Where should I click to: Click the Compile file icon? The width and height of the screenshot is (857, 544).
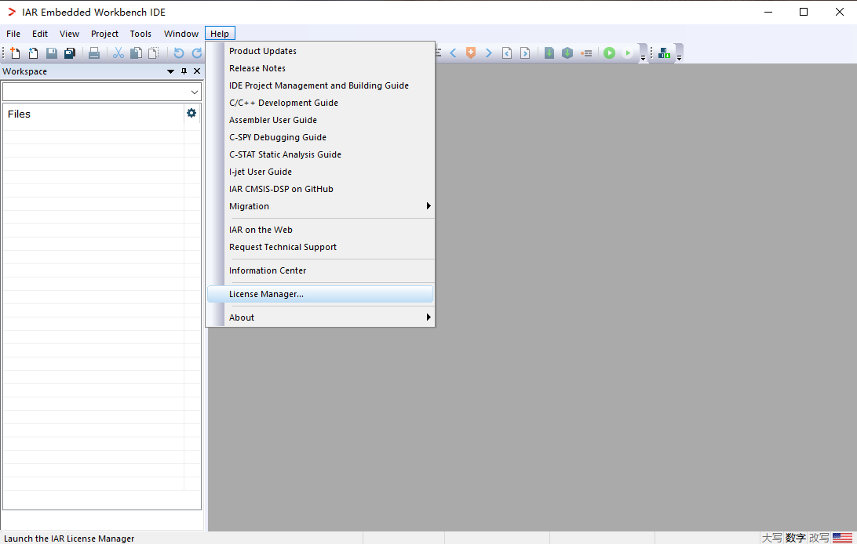pos(549,53)
